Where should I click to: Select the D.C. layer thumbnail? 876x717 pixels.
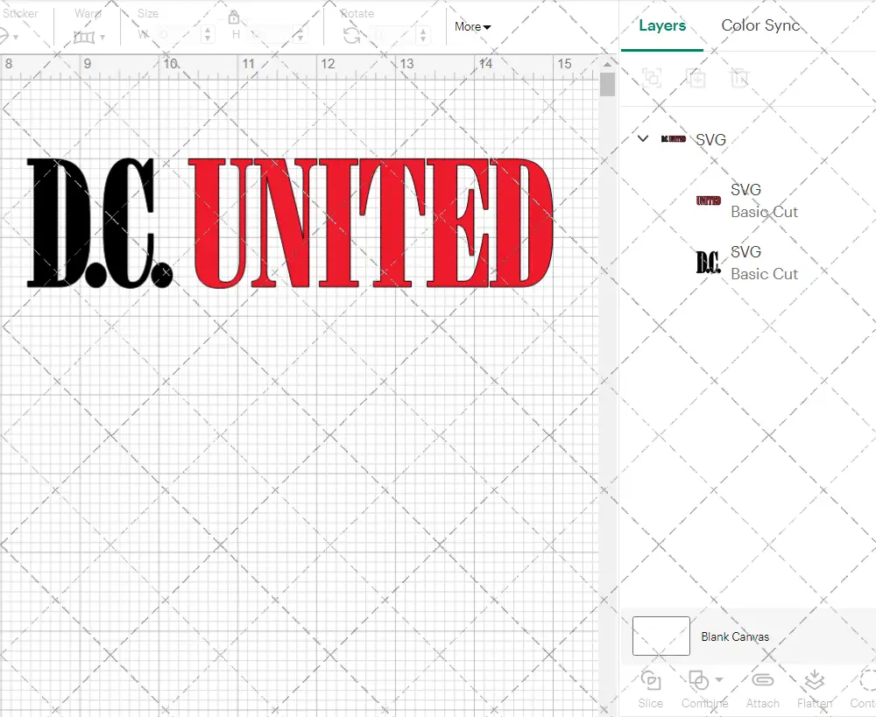[708, 263]
